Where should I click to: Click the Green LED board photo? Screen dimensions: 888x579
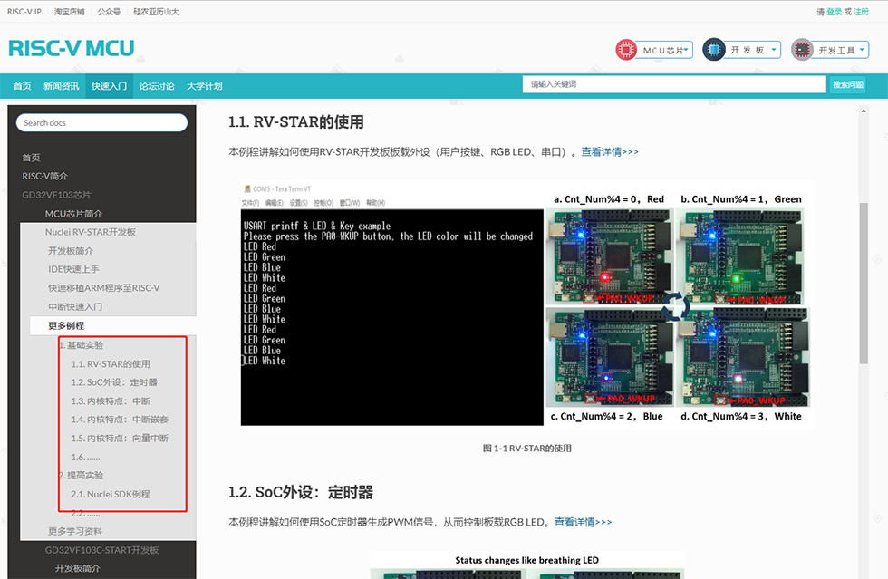tap(741, 256)
